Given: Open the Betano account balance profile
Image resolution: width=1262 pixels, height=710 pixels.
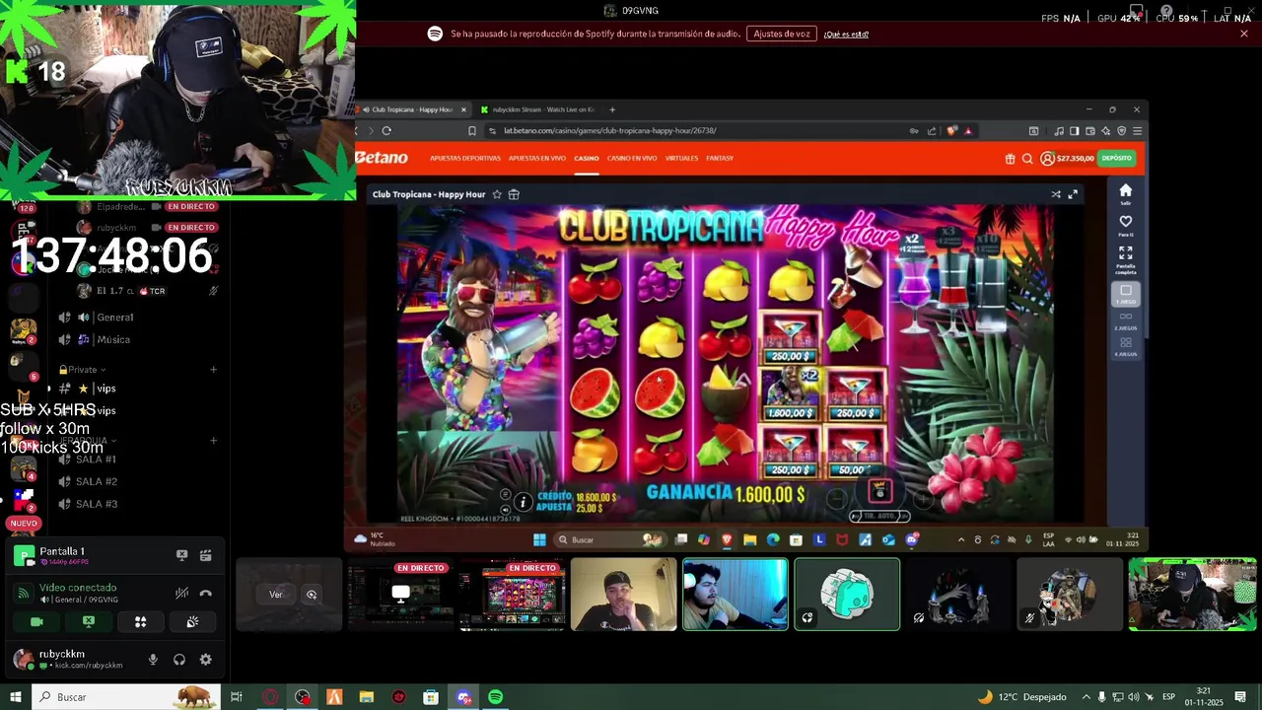Looking at the screenshot, I should coord(1067,158).
